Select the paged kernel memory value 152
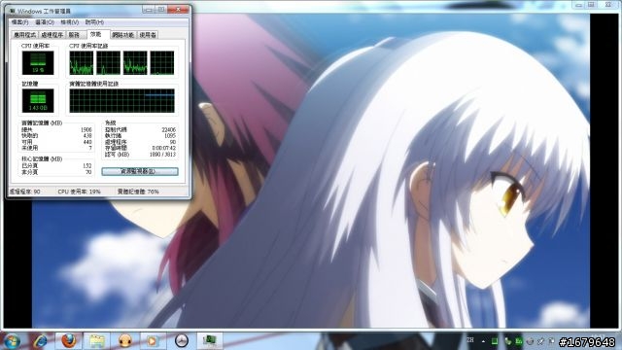Image resolution: width=622 pixels, height=350 pixels. tap(87, 166)
